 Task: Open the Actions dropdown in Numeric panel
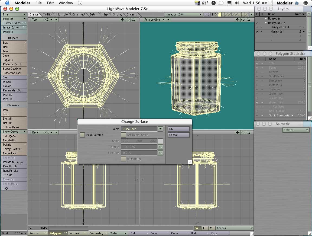coord(296,130)
